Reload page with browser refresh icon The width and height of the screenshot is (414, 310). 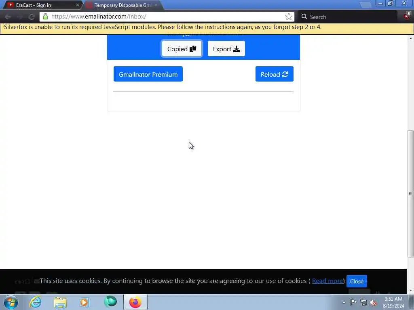pos(32,17)
